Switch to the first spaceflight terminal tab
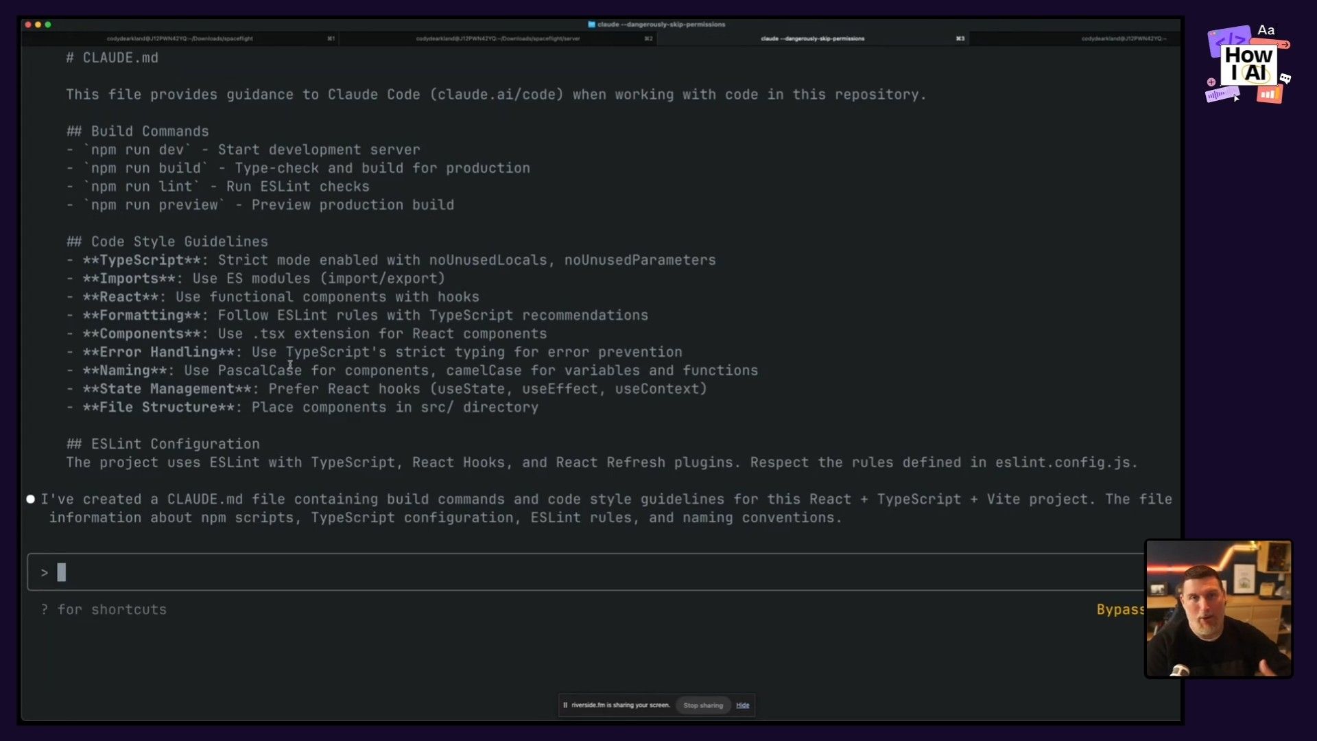This screenshot has height=741, width=1317. [x=180, y=39]
